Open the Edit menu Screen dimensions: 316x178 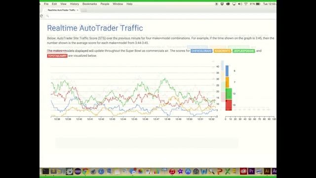[54, 4]
